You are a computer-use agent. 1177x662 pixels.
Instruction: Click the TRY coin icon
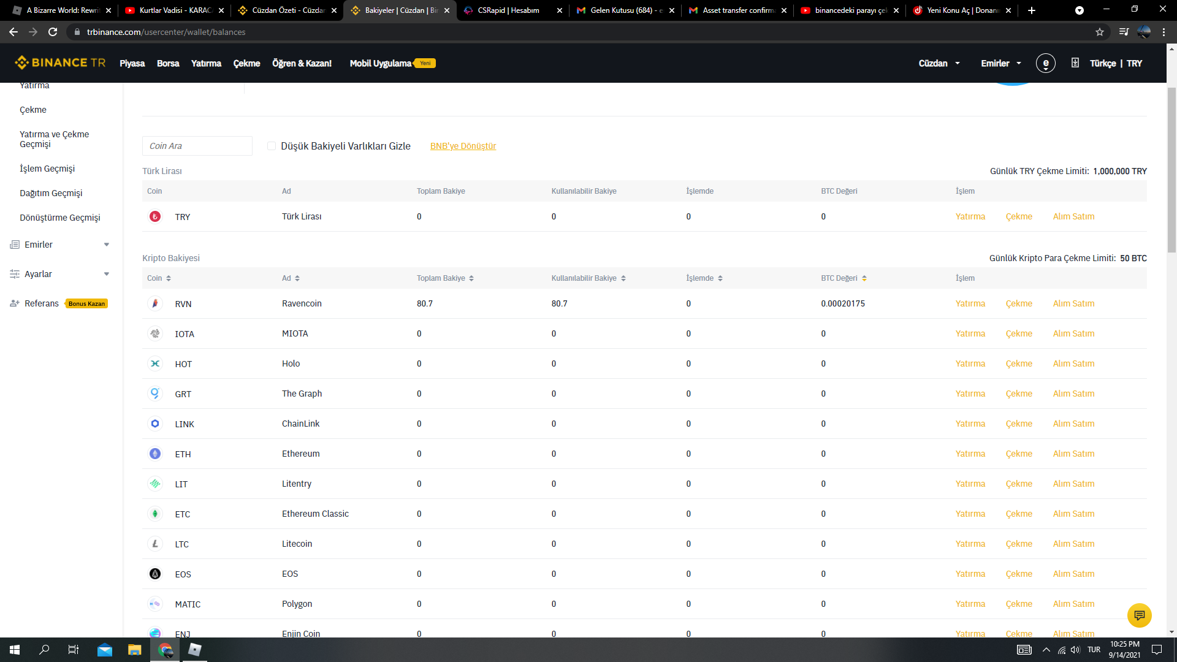pyautogui.click(x=155, y=216)
